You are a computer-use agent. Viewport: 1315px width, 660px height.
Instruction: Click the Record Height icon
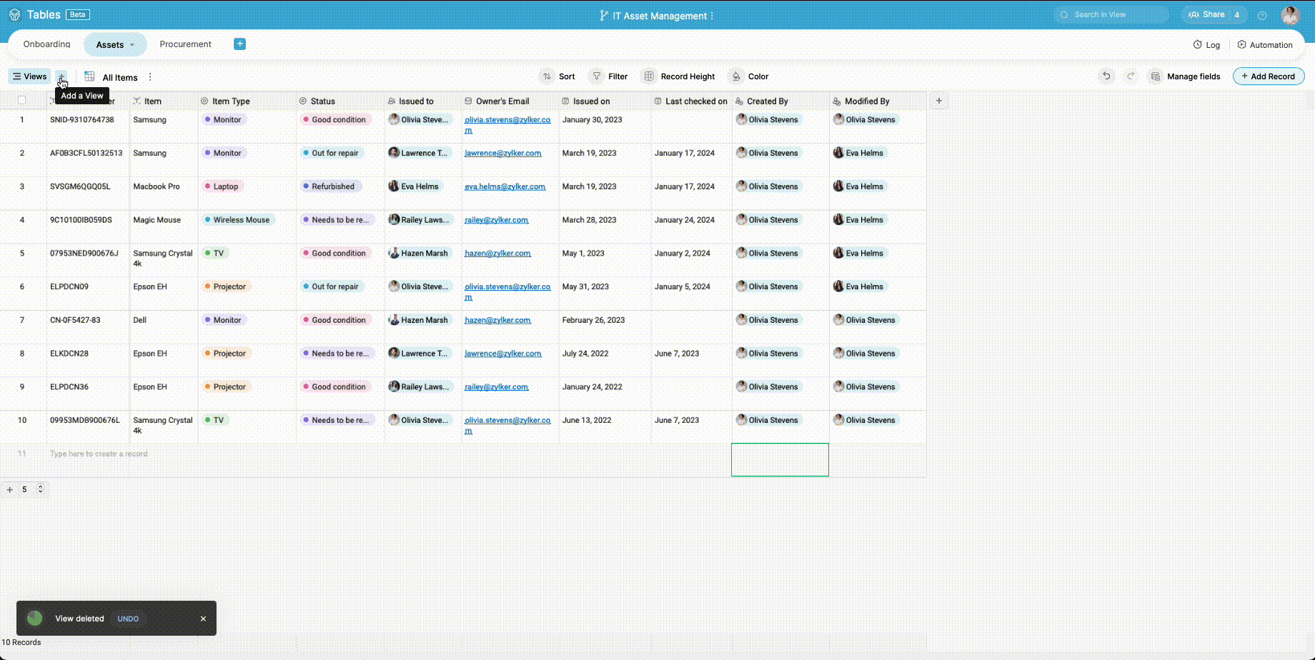pos(649,76)
